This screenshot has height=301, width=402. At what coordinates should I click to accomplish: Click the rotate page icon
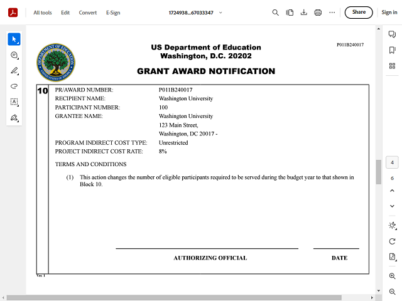click(392, 241)
